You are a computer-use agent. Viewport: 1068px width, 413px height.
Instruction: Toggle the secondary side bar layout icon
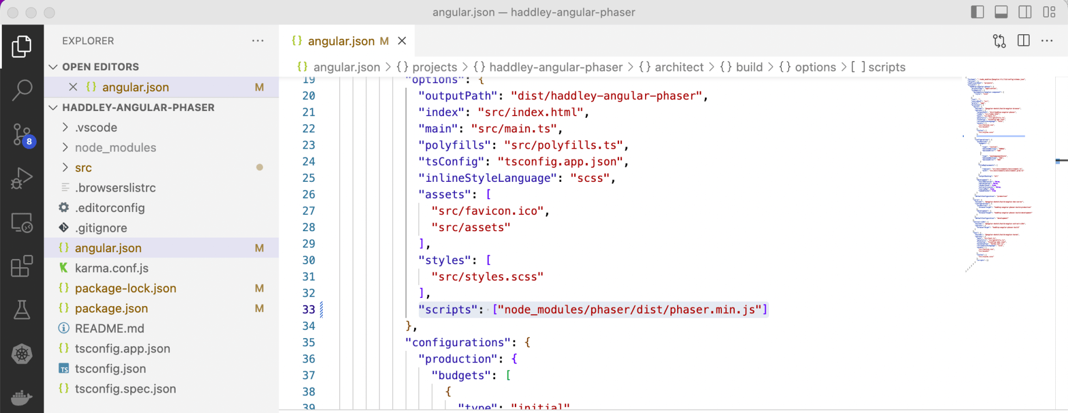click(x=1025, y=12)
